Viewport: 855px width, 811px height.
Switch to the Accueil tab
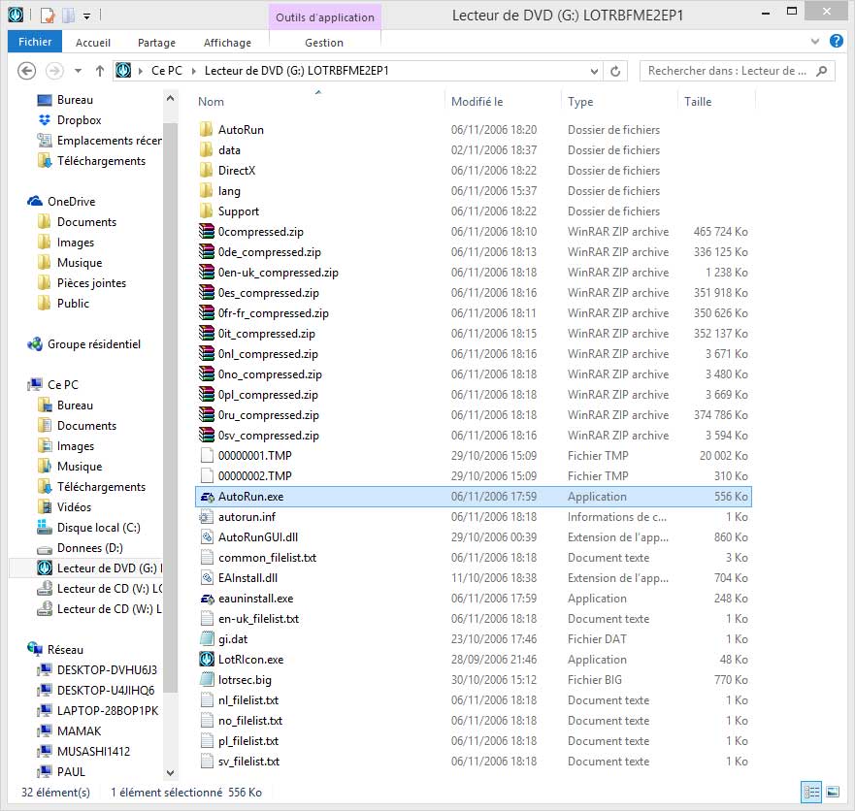point(93,43)
